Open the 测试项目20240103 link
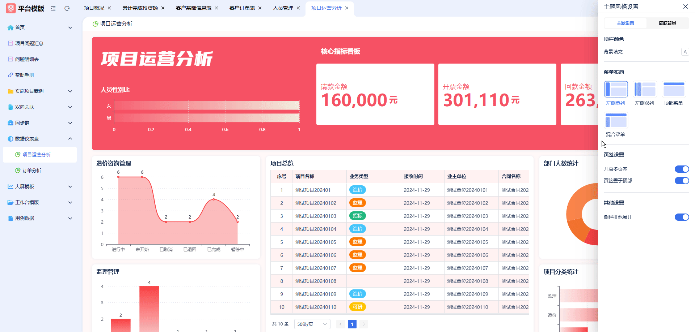The height and width of the screenshot is (332, 695). pyautogui.click(x=315, y=216)
